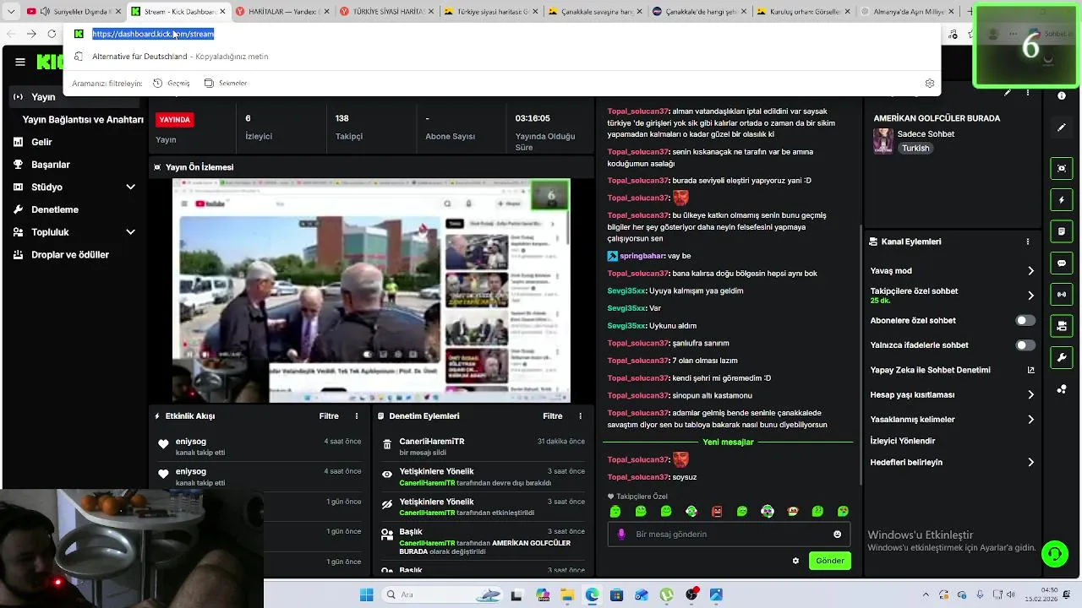Edit stream info pencil above stream title
1082x608 pixels.
click(1007, 93)
